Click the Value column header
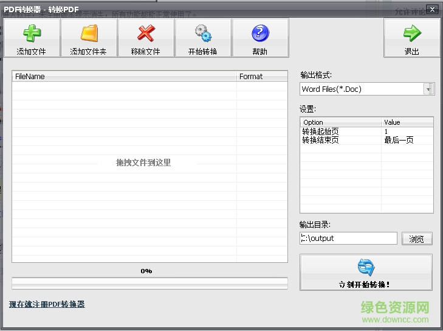The height and width of the screenshot is (331, 443). click(407, 122)
